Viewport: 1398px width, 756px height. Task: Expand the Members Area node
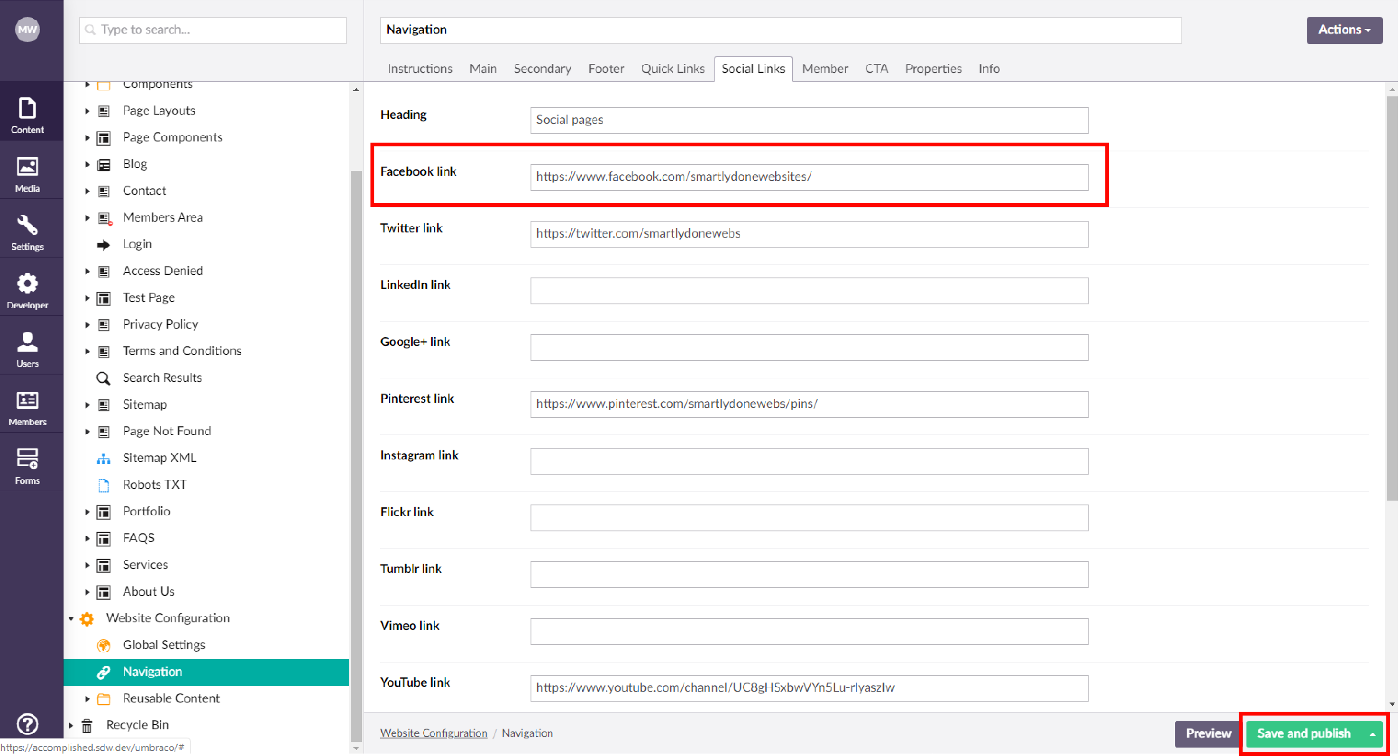pos(87,218)
